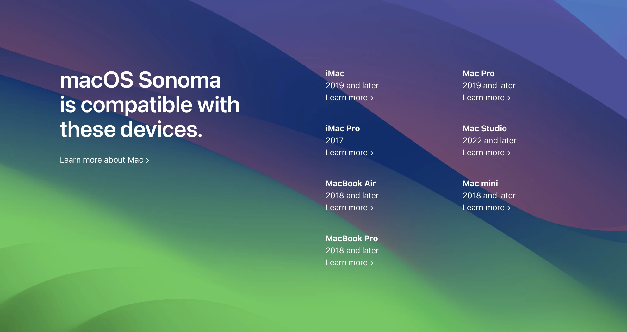Screen dimensions: 627x332
Task: Click chevron arrow beside iMac Learn more
Action: click(x=372, y=98)
